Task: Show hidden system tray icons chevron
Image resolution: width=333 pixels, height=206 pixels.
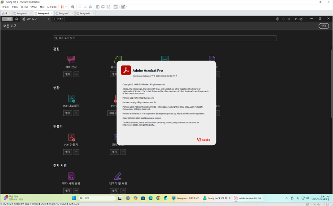Action: coord(286,198)
